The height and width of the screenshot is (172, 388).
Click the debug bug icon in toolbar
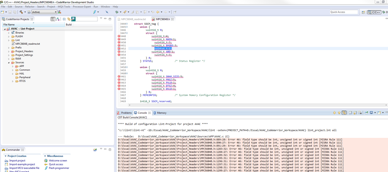pos(117,12)
